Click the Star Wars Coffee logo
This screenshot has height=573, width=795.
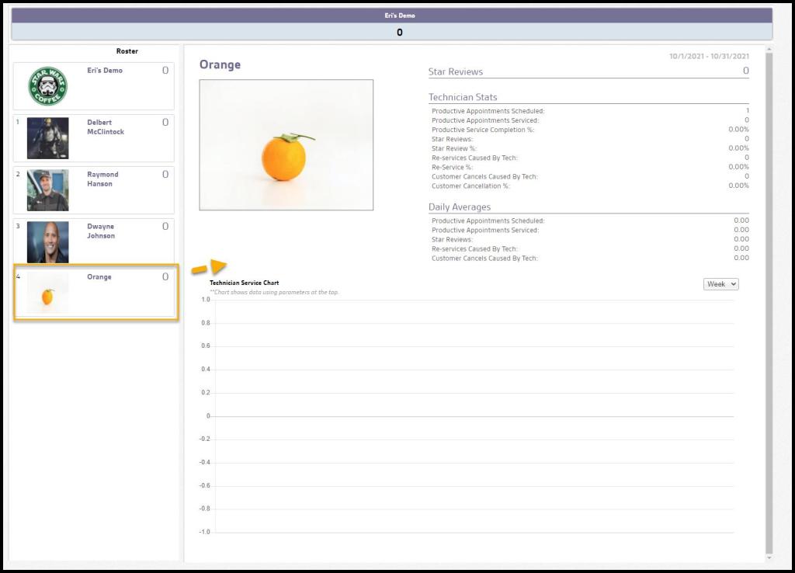[x=47, y=86]
